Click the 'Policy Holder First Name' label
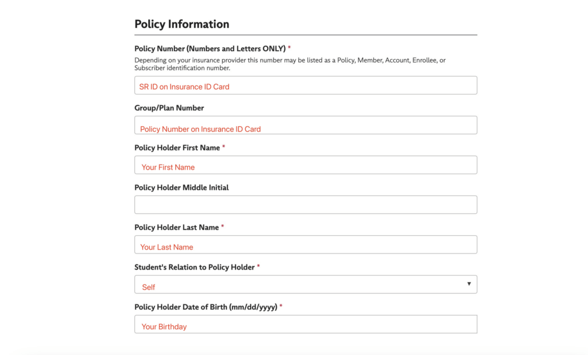Screen dimensions: 588x355 pos(177,148)
